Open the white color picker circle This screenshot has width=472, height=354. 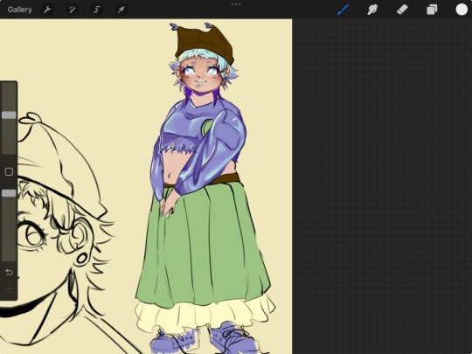click(462, 10)
